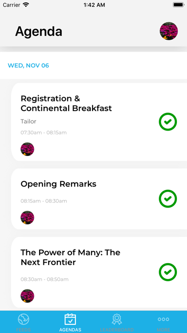The image size is (187, 333).
Task: Open the Opening Remarks session title
Action: point(59,184)
